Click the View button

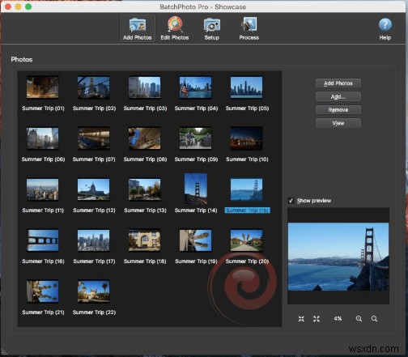click(x=338, y=123)
